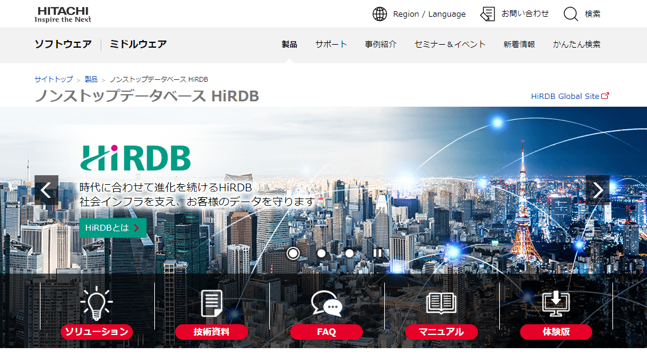Click the HiRDBとは button
Viewport: 647px width, 363px height.
113,228
